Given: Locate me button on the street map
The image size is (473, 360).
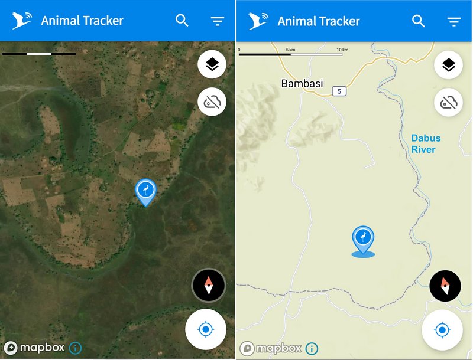Looking at the screenshot, I should pos(442,330).
